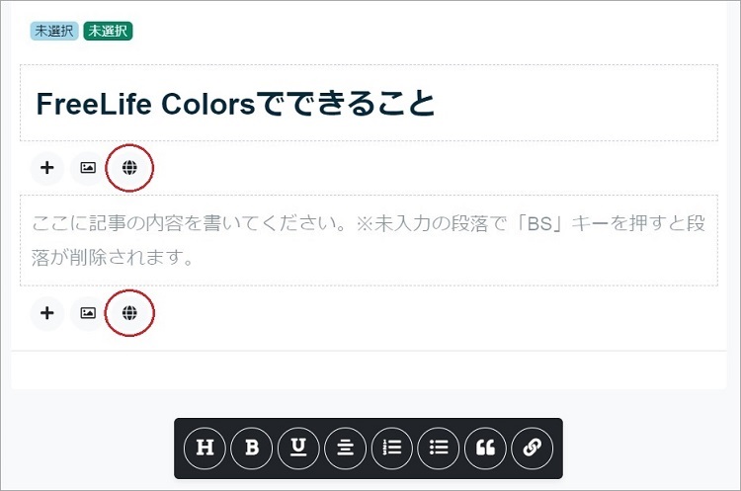Toggle blockquote with the quotation mark icon

click(486, 448)
